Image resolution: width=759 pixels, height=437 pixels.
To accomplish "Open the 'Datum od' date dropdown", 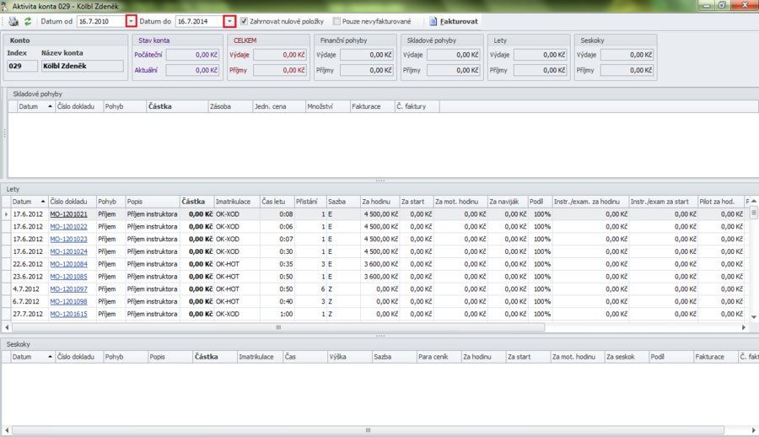I will tap(131, 21).
